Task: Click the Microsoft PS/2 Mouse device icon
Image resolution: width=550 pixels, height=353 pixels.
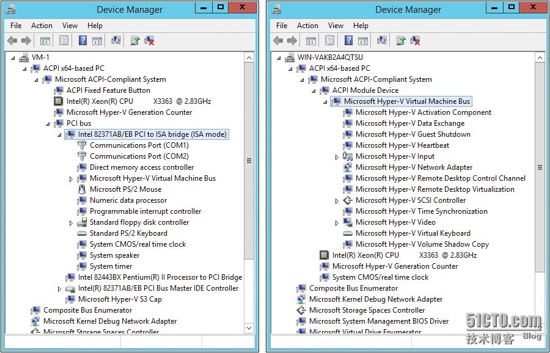Action: [x=82, y=189]
